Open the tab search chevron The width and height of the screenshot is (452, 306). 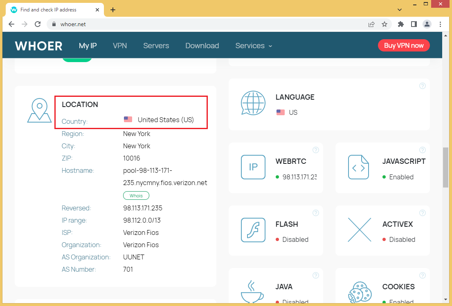pos(400,10)
